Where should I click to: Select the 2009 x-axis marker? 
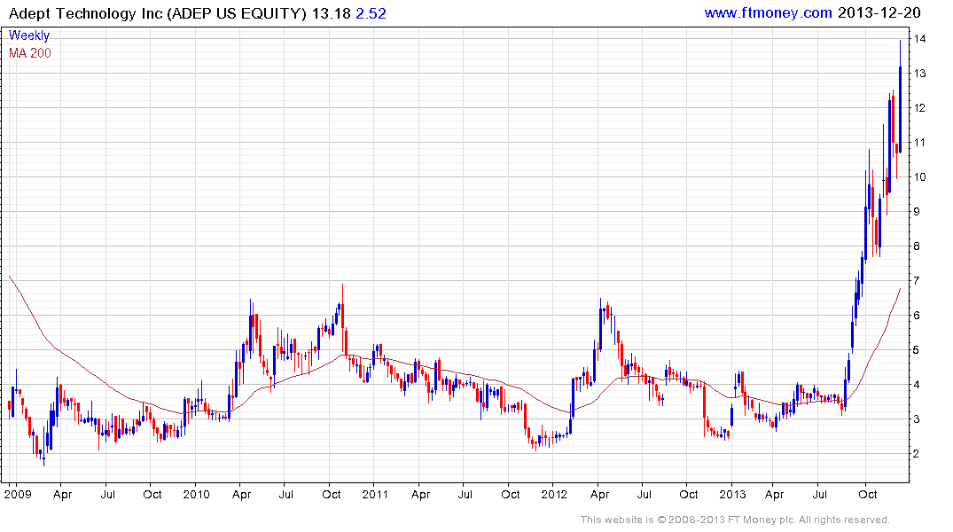click(17, 494)
